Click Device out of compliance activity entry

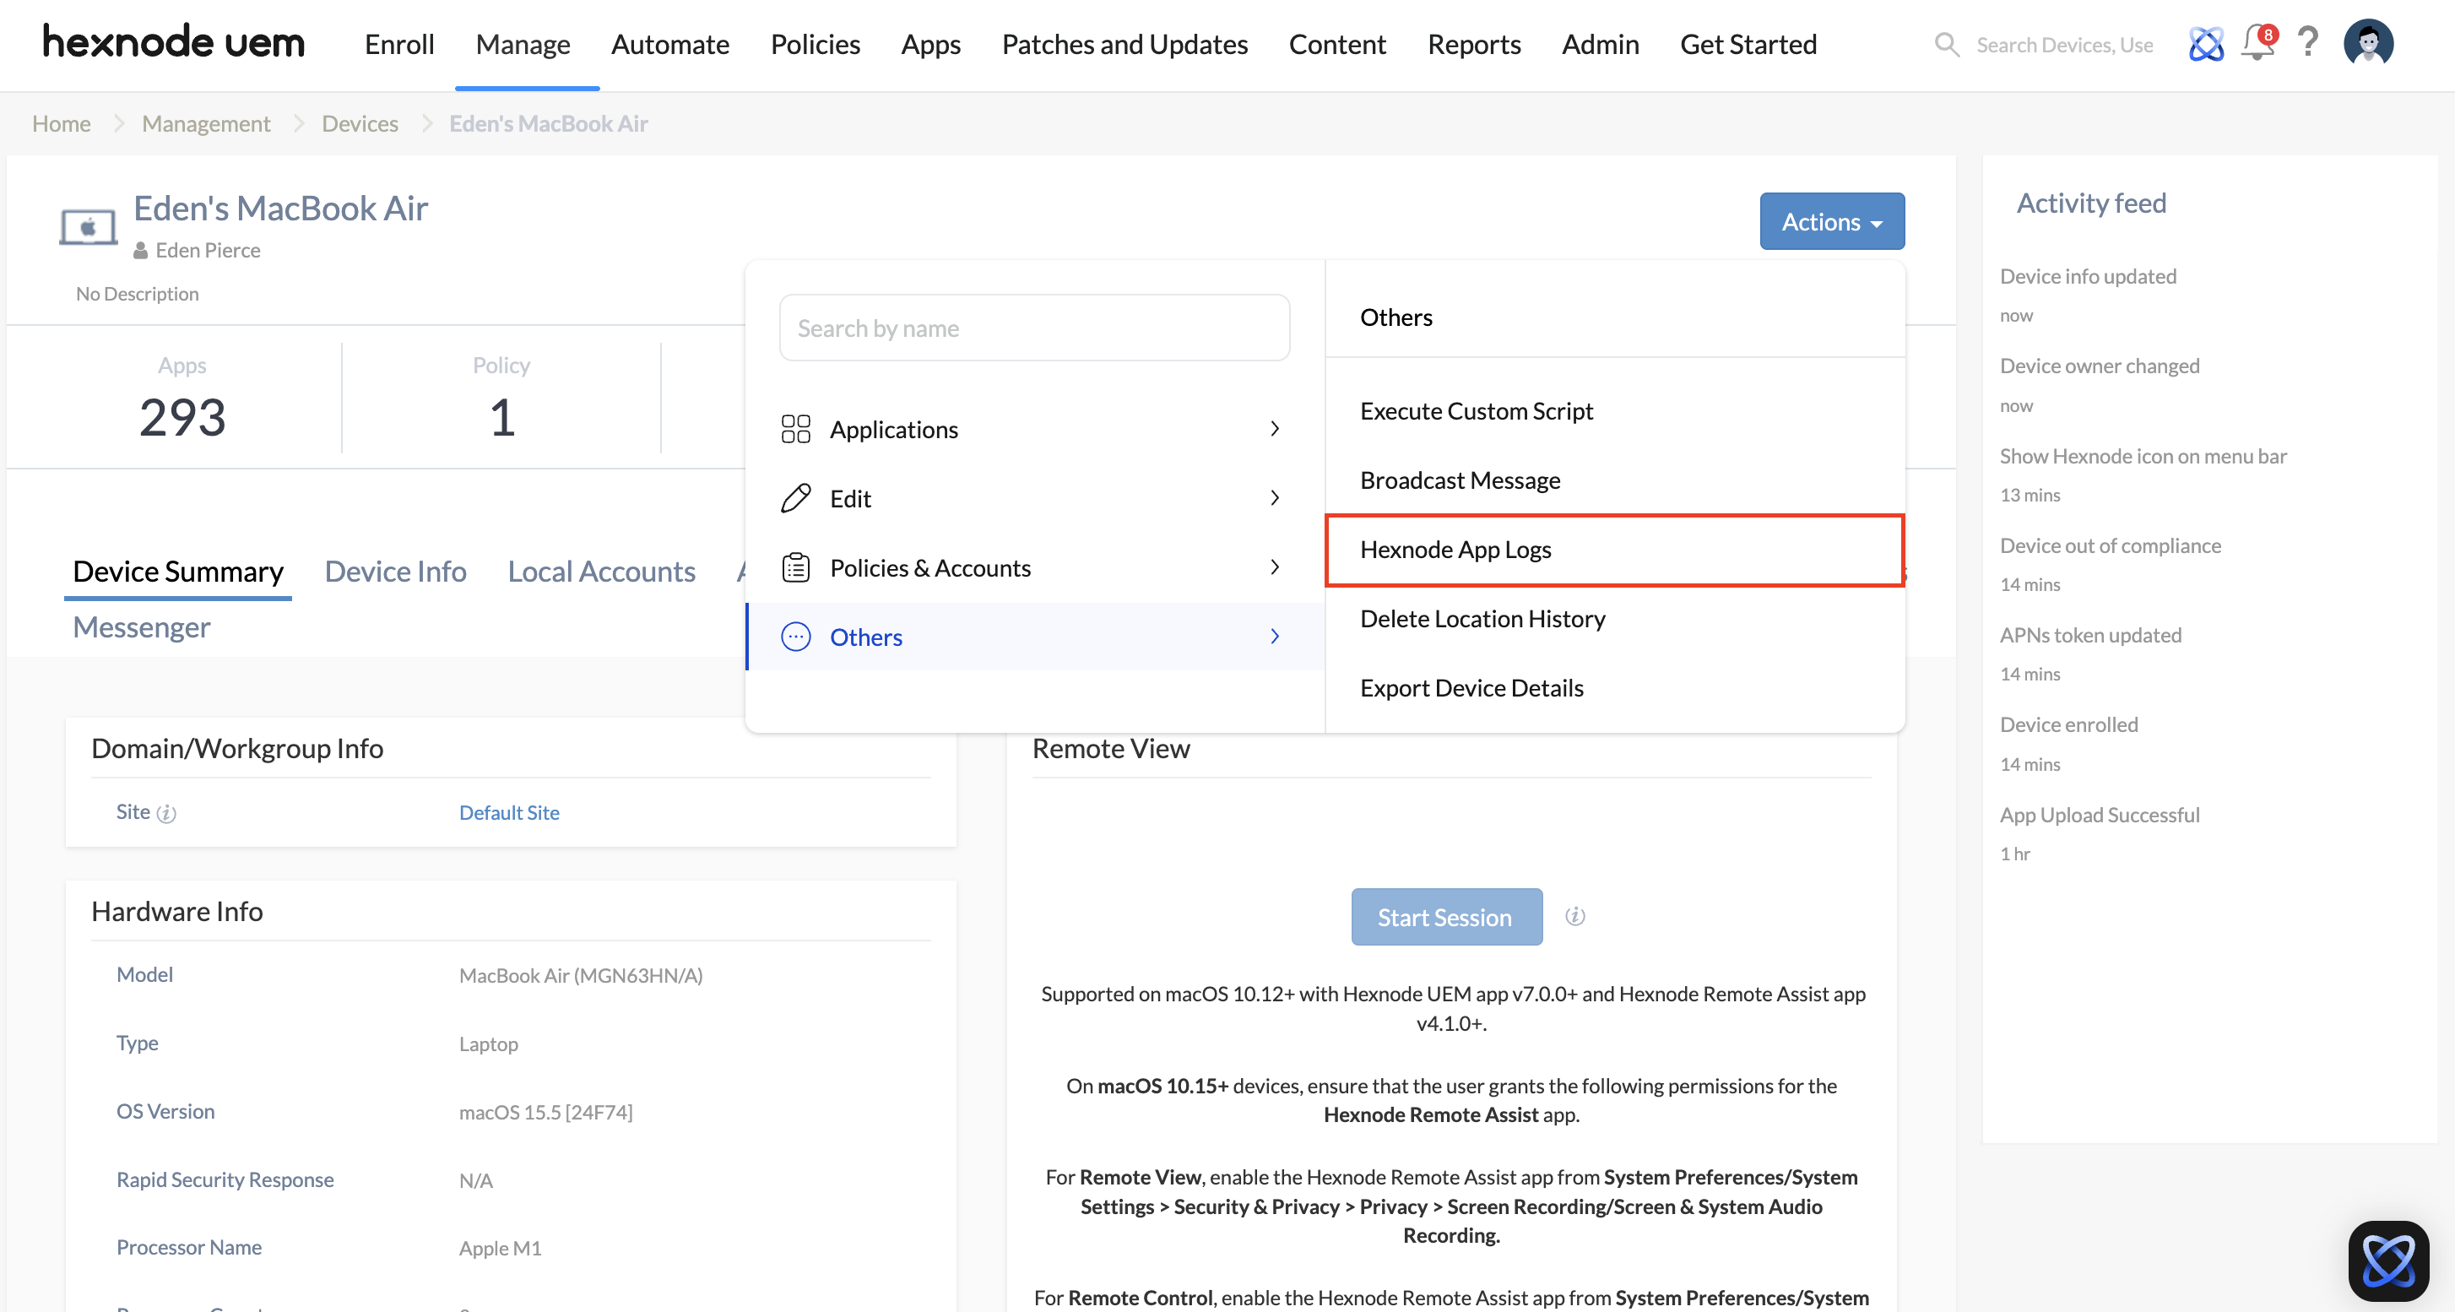pyautogui.click(x=2110, y=546)
